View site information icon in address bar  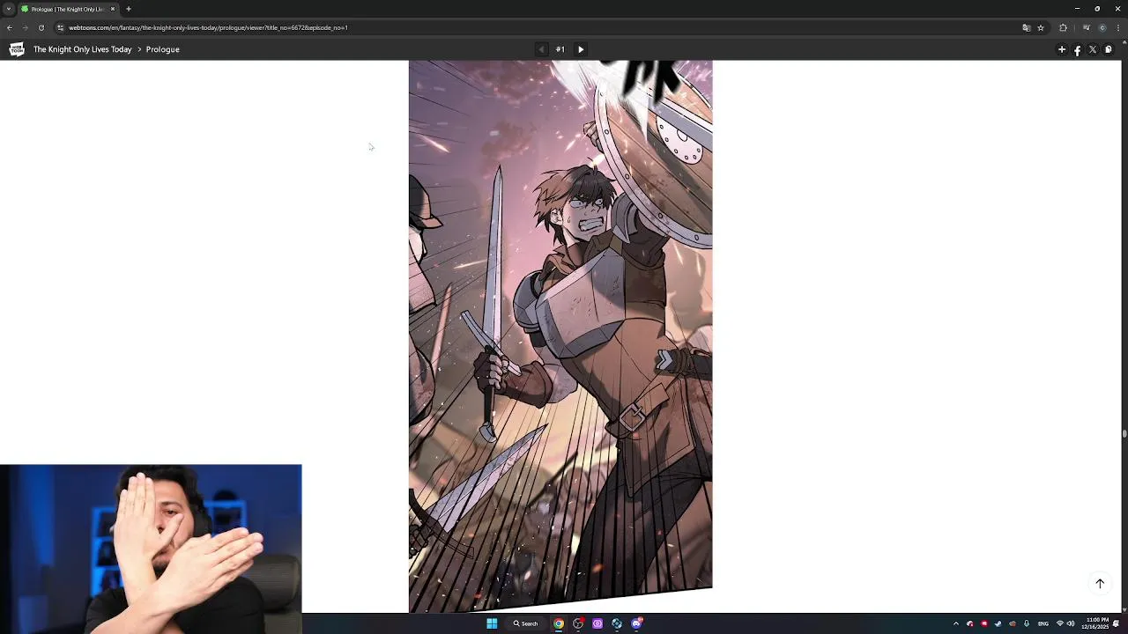pos(60,27)
